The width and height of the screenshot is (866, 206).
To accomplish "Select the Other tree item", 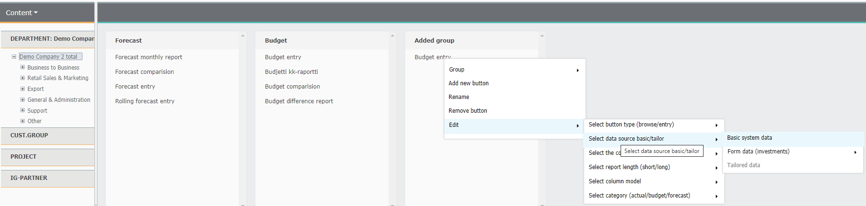I will coord(35,121).
